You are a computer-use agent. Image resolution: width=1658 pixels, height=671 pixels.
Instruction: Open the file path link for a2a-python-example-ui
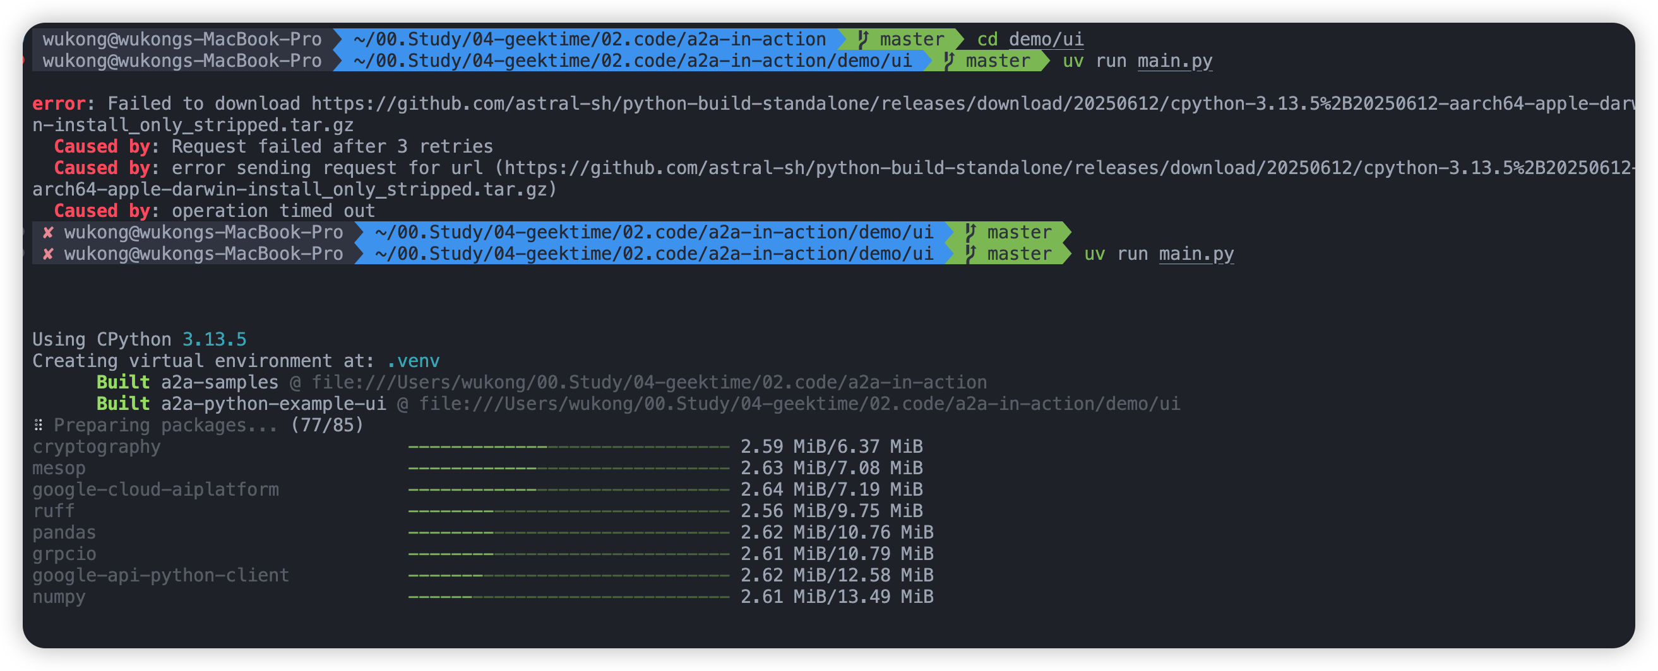point(799,404)
